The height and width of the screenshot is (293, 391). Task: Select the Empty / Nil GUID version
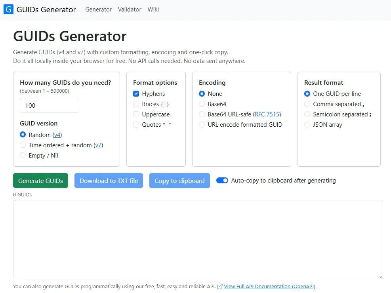pyautogui.click(x=23, y=155)
